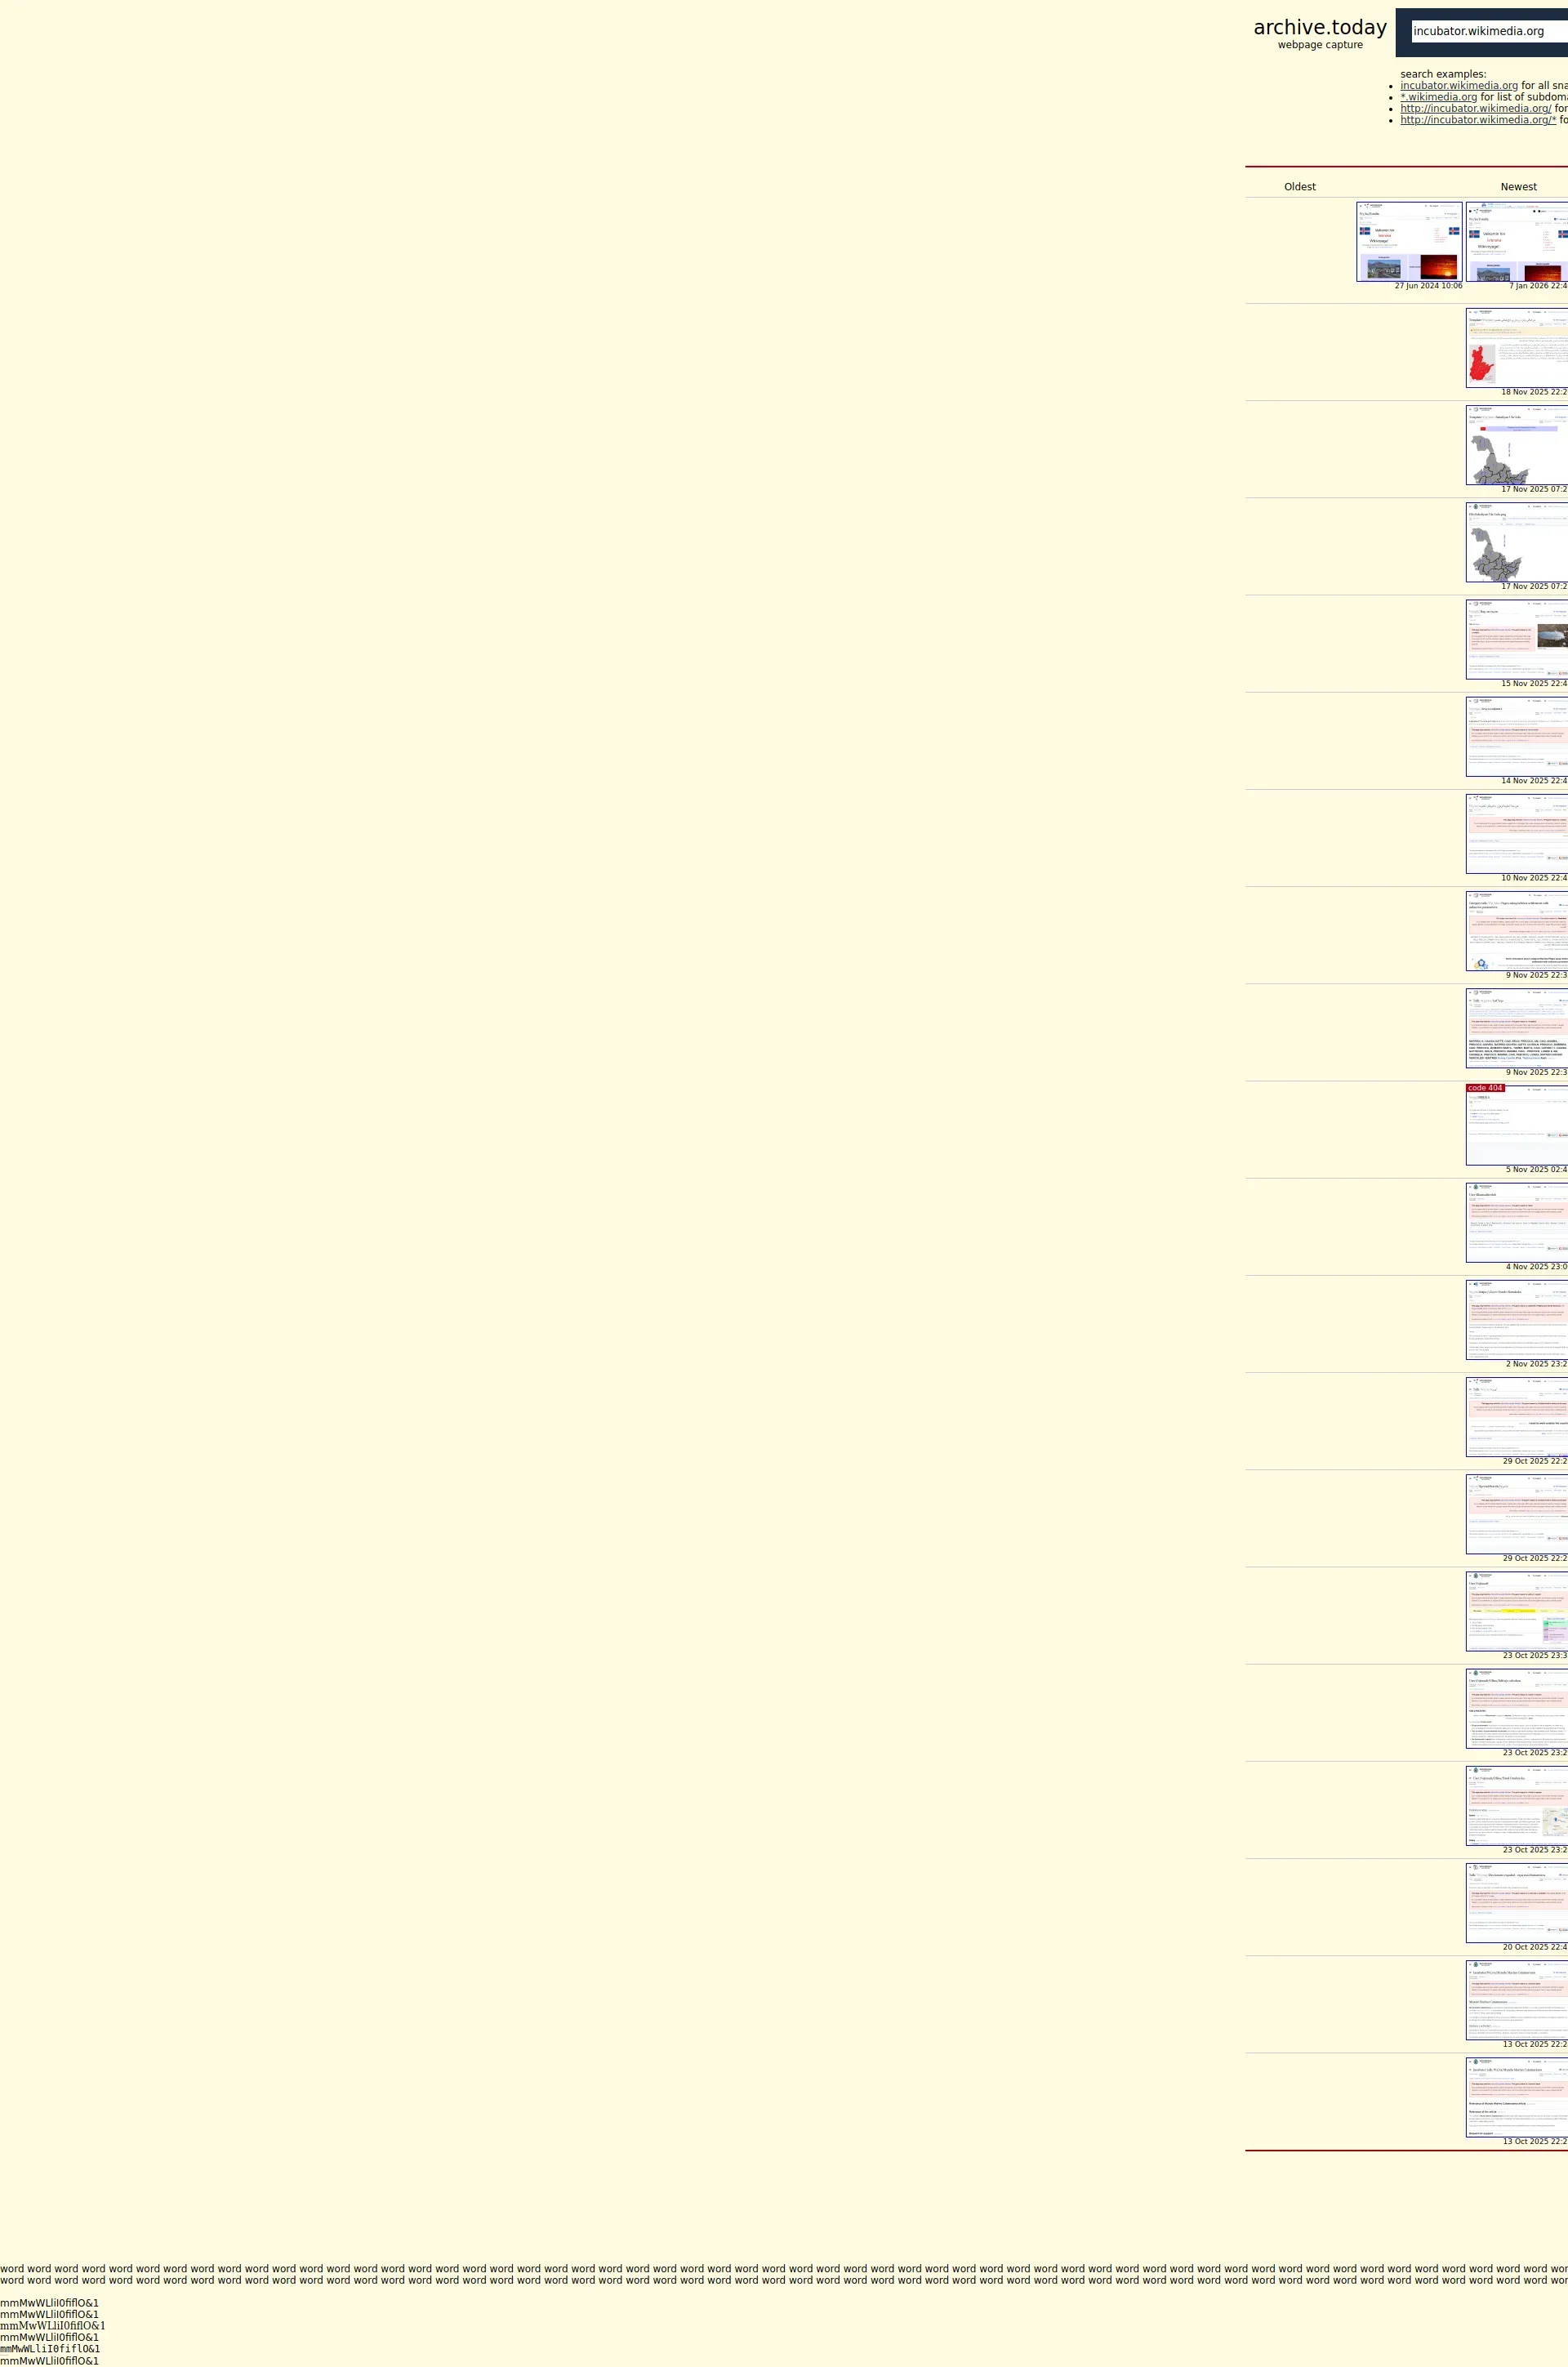
Task: Open the 4 Nov 2025 user page snapshot
Action: coord(1516,1222)
